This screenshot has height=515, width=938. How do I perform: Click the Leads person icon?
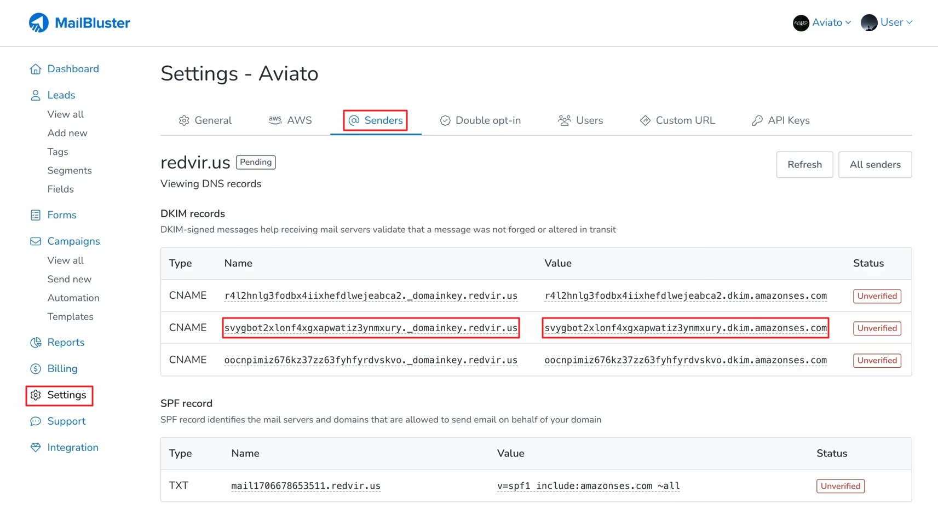(x=35, y=95)
